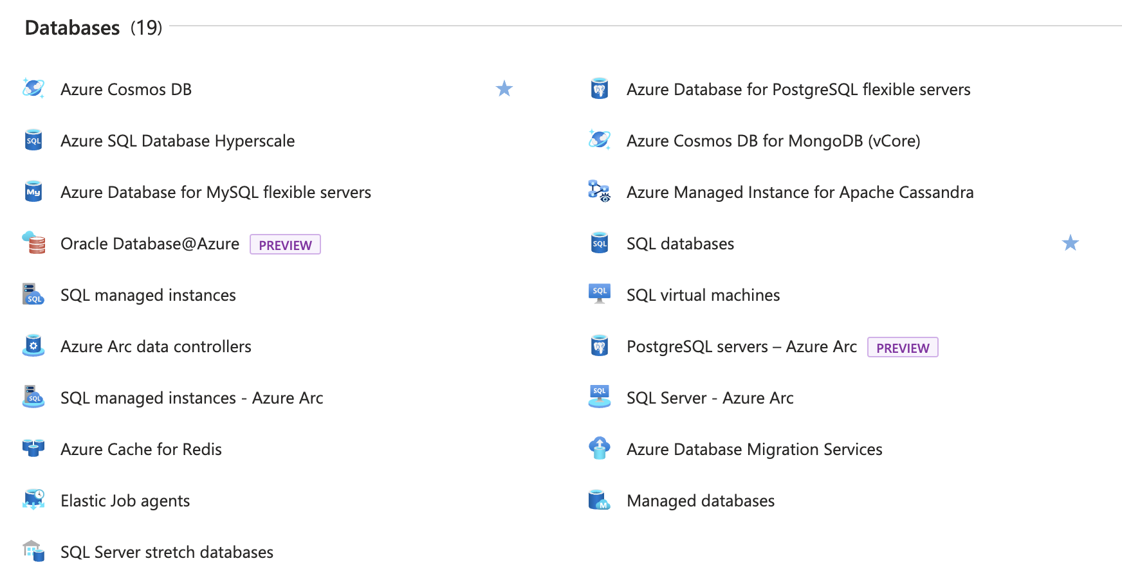Open Azure Database for MySQL flexible servers

(216, 192)
